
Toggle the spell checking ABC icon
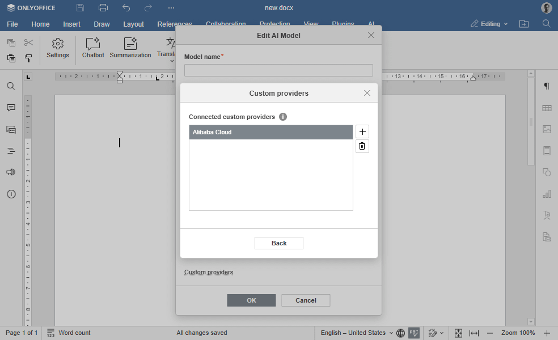click(x=414, y=333)
